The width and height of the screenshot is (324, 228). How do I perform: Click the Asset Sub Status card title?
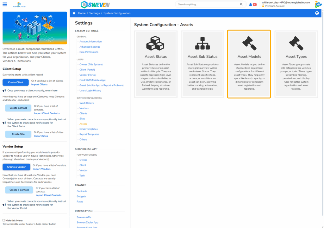[202, 57]
